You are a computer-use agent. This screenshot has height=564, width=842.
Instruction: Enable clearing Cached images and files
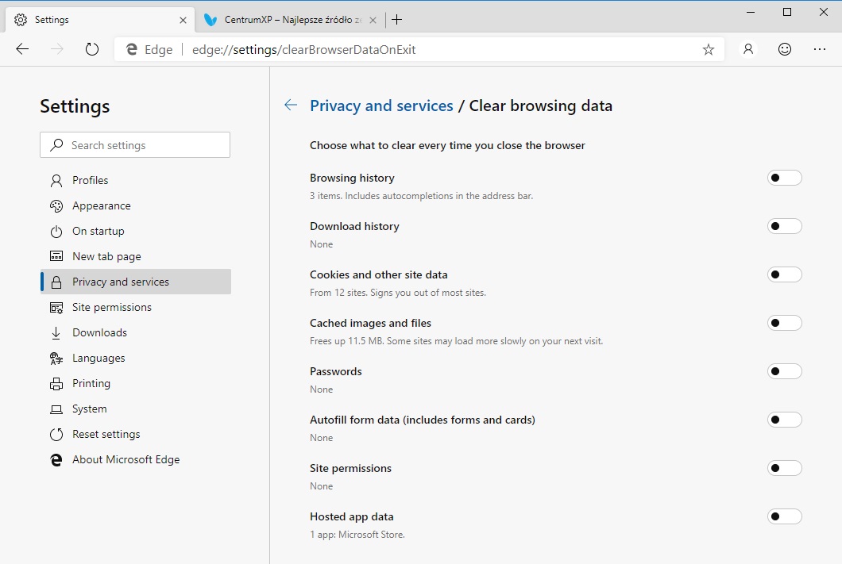click(785, 323)
